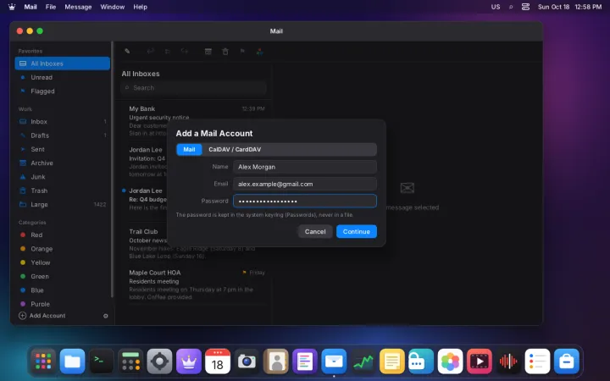Open the Drafts folder

click(x=62, y=135)
